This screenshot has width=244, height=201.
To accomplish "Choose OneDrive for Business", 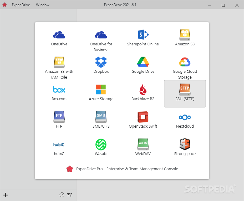I will 101,38.
